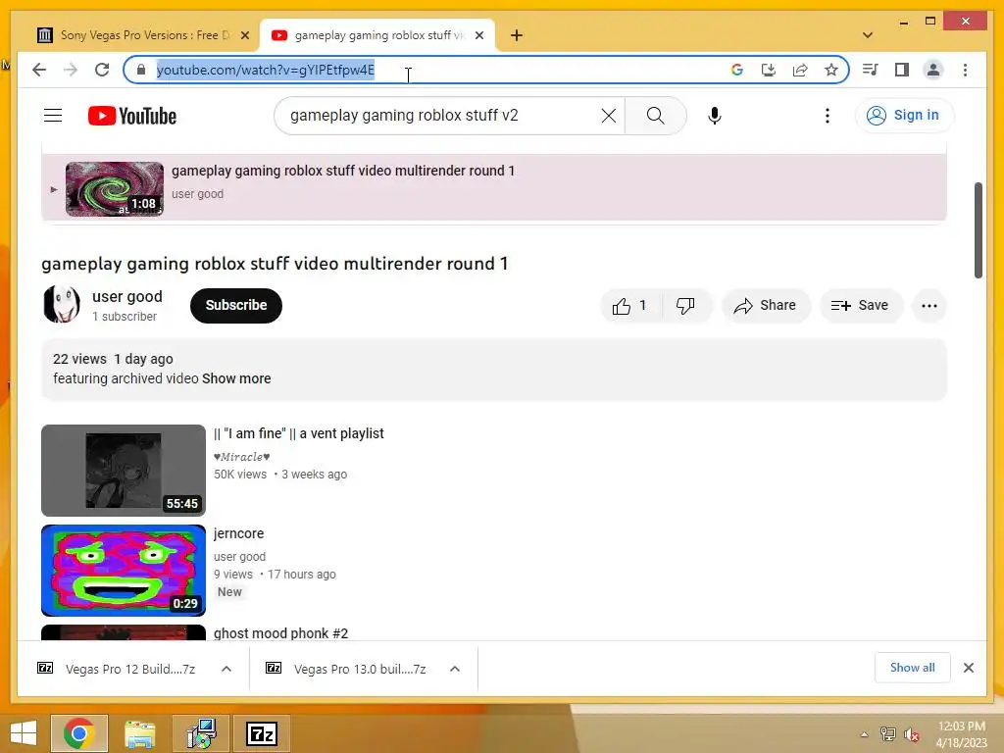Image resolution: width=1004 pixels, height=753 pixels.
Task: Dislike the video with thumbs down
Action: tap(685, 306)
